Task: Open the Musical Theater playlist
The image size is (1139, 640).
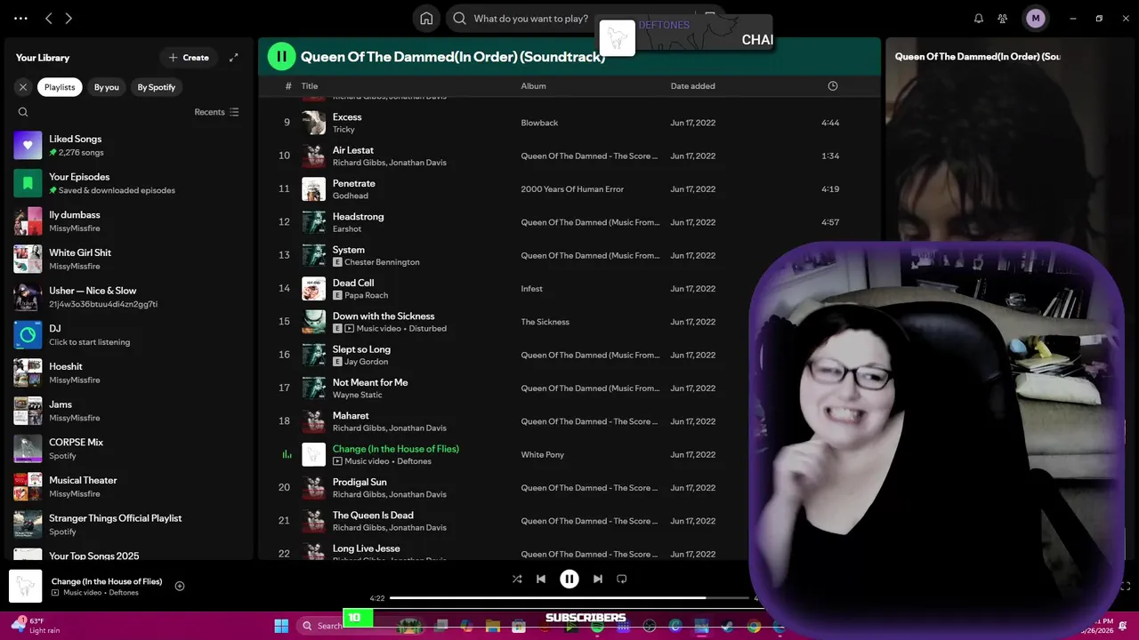Action: [130, 486]
